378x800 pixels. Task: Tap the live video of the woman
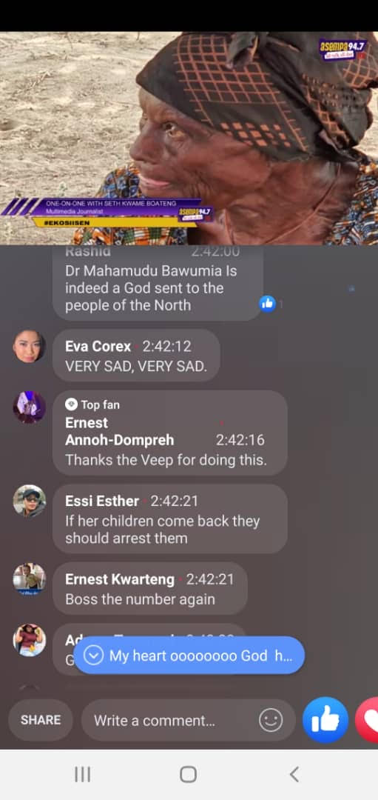189,139
